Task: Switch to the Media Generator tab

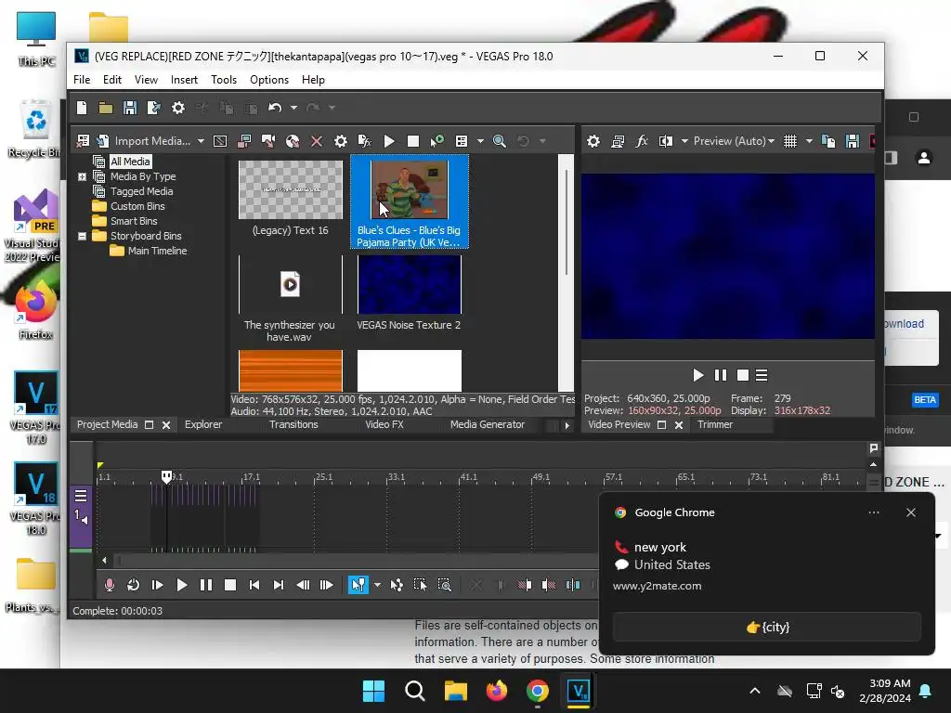Action: pyautogui.click(x=487, y=424)
